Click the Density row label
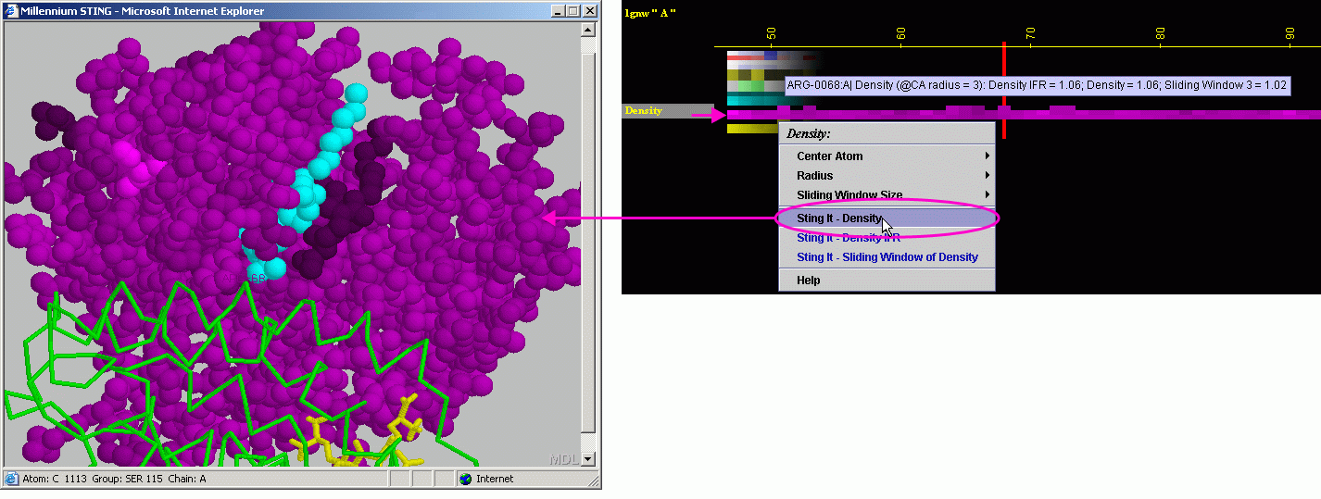1321x499 pixels. click(643, 111)
